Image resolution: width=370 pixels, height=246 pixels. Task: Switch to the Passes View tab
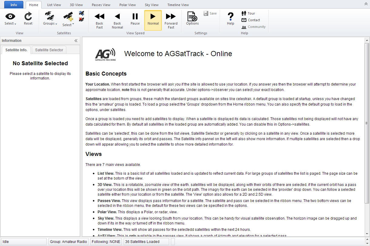(x=101, y=5)
